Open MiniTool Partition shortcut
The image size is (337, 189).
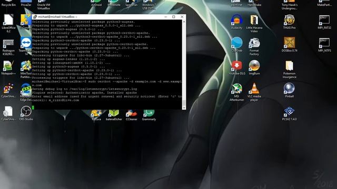point(26,69)
